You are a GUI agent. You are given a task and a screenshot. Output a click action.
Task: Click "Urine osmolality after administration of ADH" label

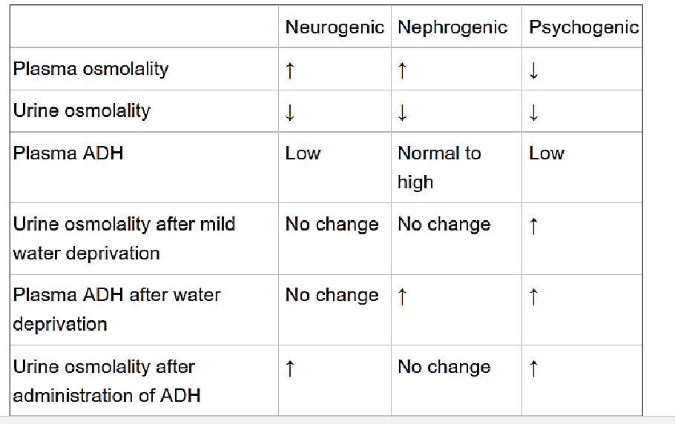tap(107, 380)
